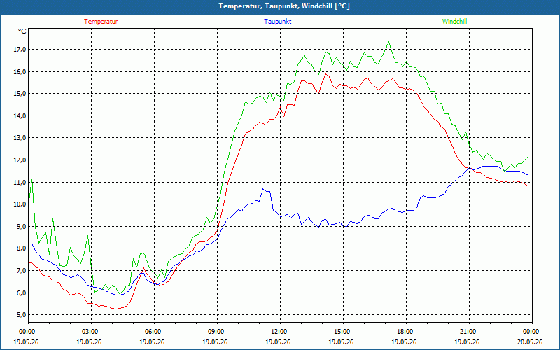
Task: Click the '15,0' y-axis value
Action: click(20, 94)
